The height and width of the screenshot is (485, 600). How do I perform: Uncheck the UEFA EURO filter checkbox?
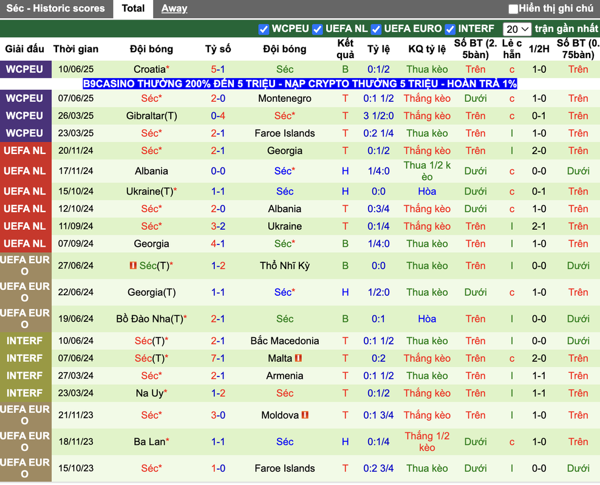(376, 29)
